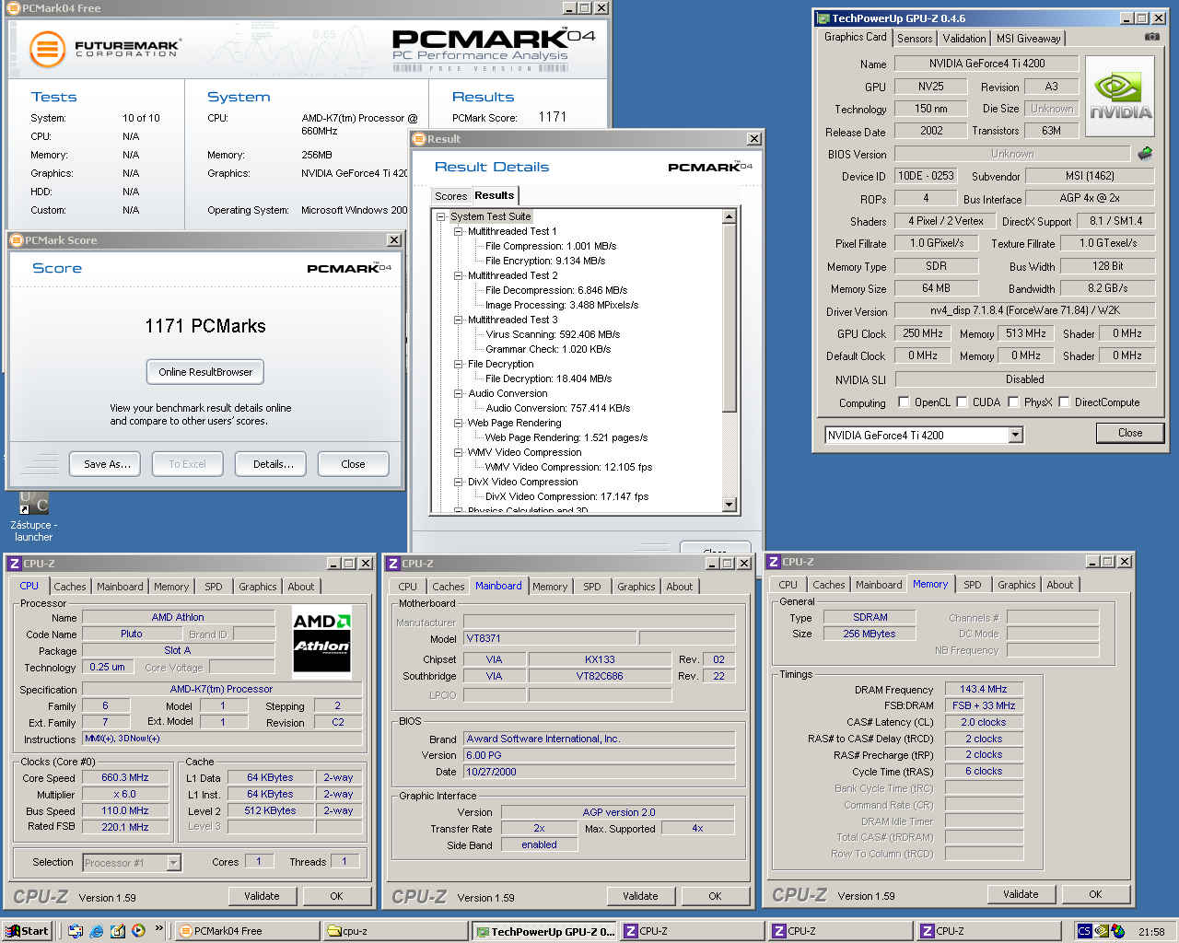Select File Compression: 1.001 MB/s row
Viewport: 1179px width, 943px height.
551,247
